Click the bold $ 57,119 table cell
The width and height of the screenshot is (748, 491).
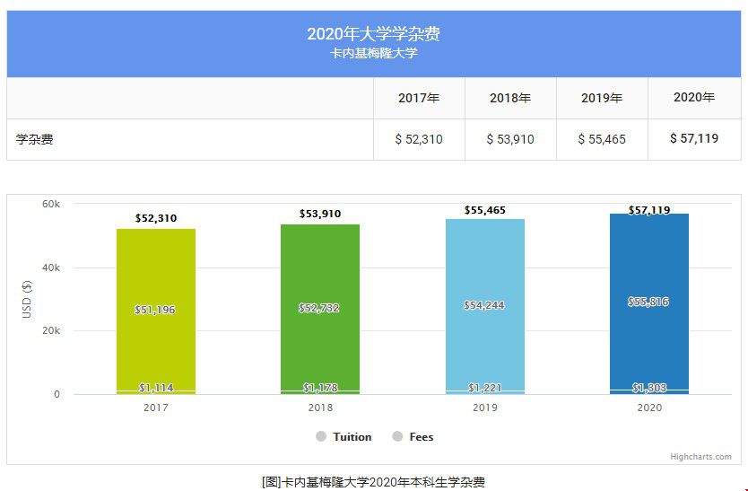[x=694, y=138]
